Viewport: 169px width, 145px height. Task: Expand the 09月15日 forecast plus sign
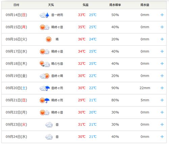[x=162, y=27]
